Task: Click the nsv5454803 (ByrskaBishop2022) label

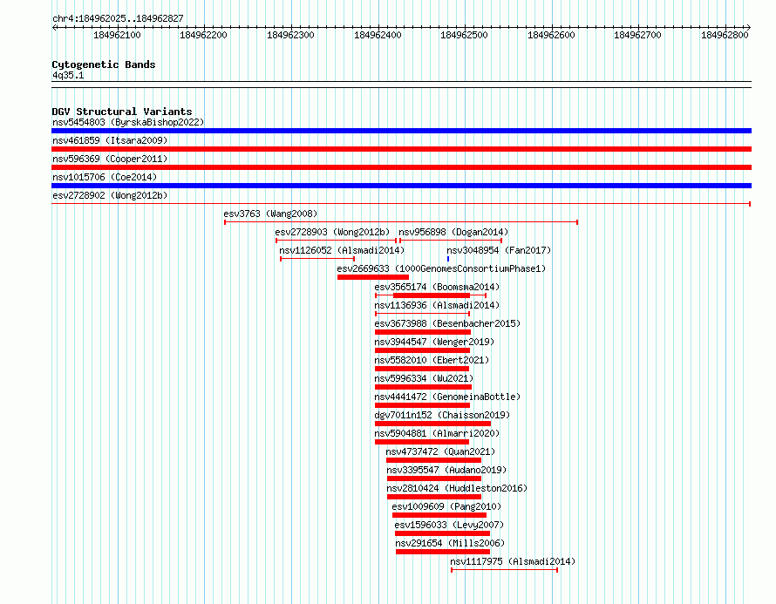Action: tap(128, 122)
